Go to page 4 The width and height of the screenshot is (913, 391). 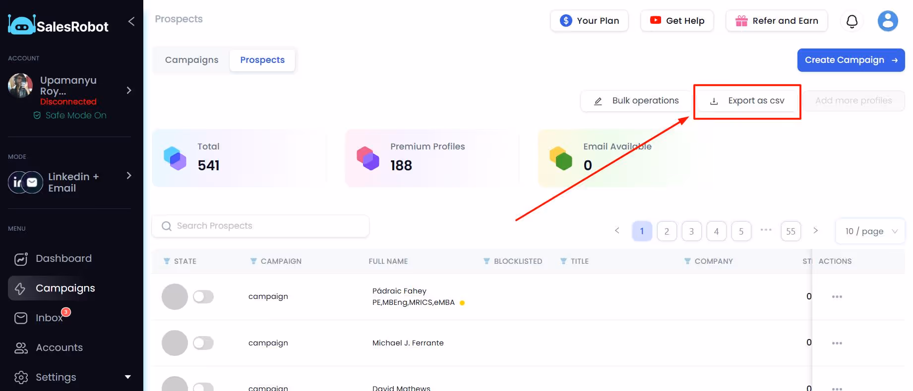click(716, 231)
